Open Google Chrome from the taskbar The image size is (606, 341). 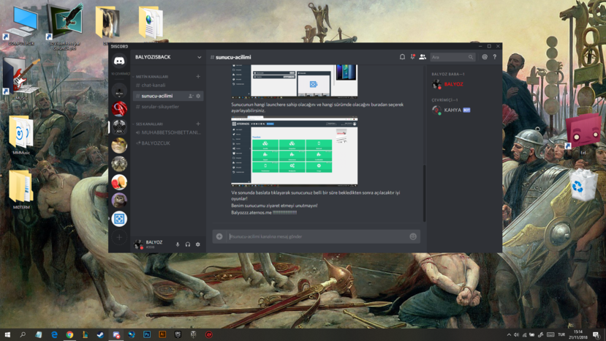point(69,334)
